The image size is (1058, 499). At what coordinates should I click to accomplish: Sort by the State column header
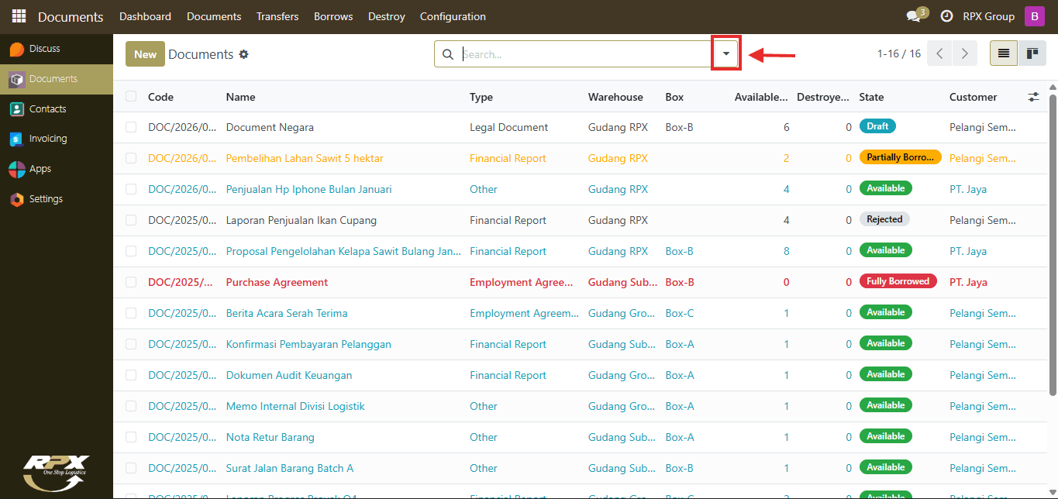pyautogui.click(x=871, y=97)
